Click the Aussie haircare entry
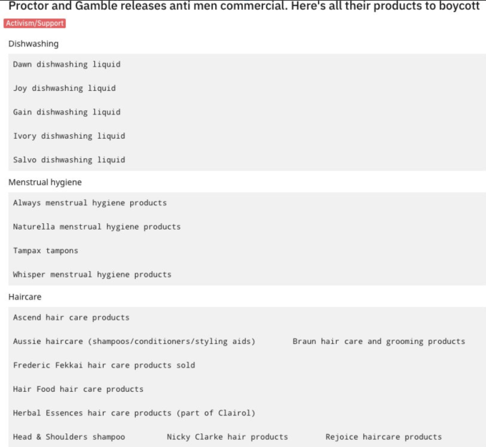 point(134,341)
